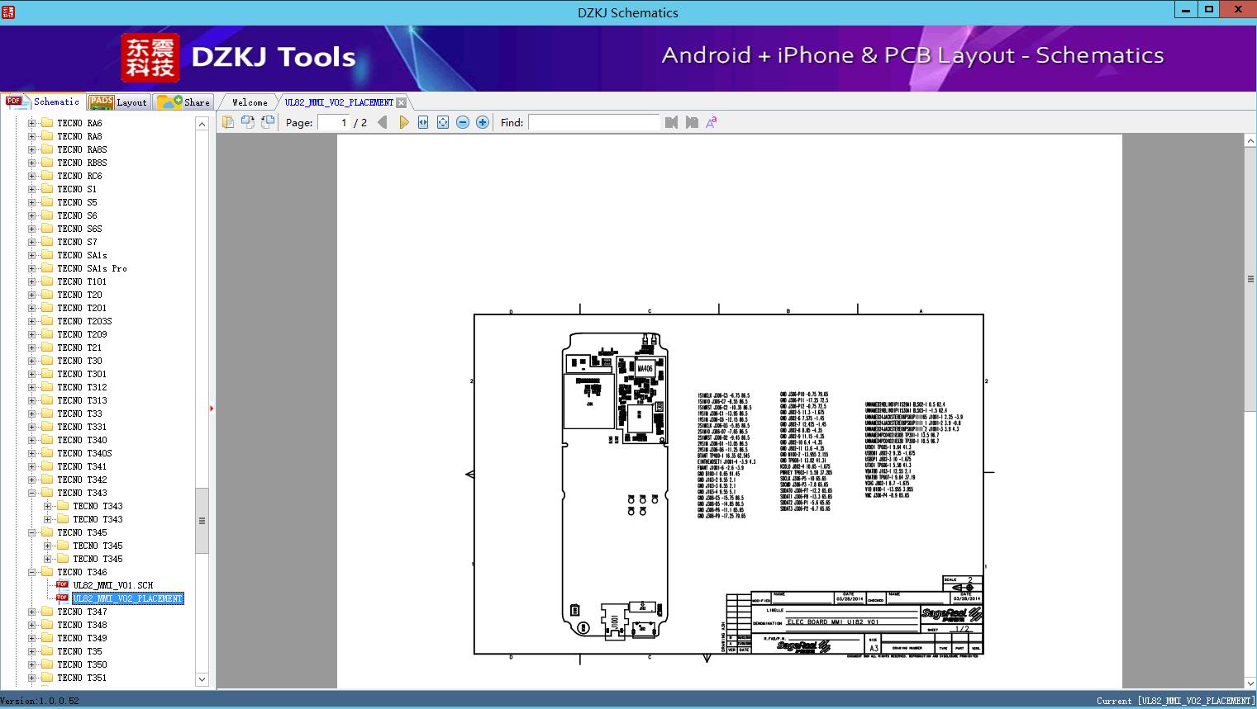
Task: Select the TECNO T21 tree row
Action: [x=79, y=347]
